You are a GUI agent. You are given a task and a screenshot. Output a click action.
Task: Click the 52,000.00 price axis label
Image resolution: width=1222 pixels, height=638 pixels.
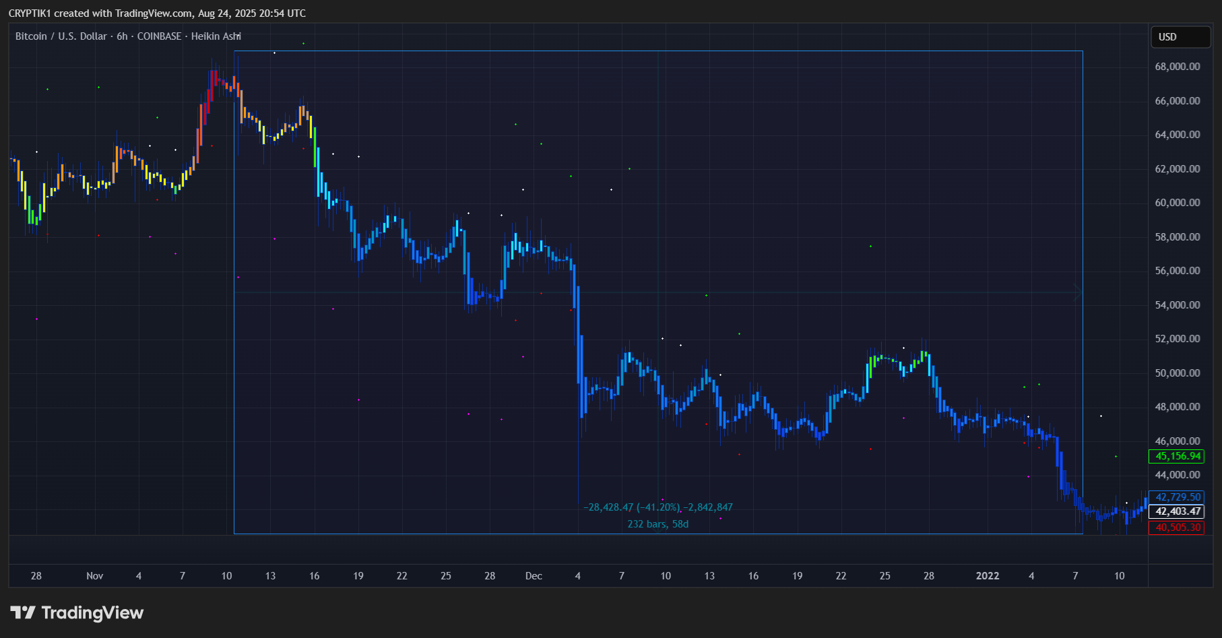pyautogui.click(x=1178, y=339)
